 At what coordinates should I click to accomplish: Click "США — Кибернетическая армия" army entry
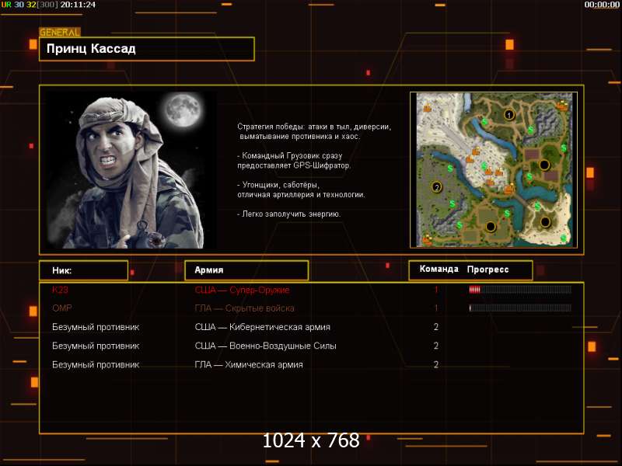point(262,327)
